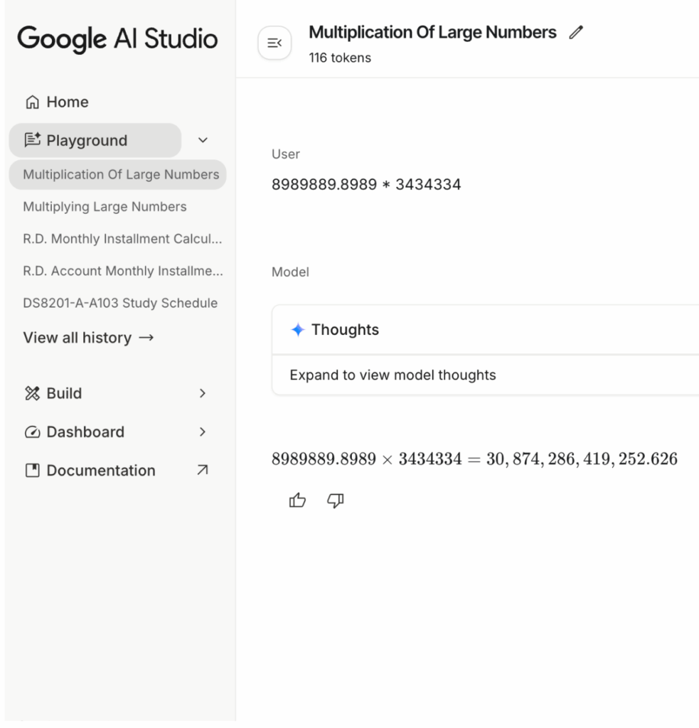699x728 pixels.
Task: Click the thumbs down icon
Action: coord(335,501)
